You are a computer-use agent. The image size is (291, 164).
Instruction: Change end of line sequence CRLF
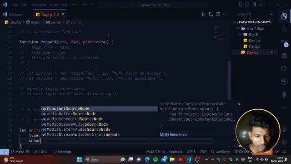pyautogui.click(x=203, y=152)
